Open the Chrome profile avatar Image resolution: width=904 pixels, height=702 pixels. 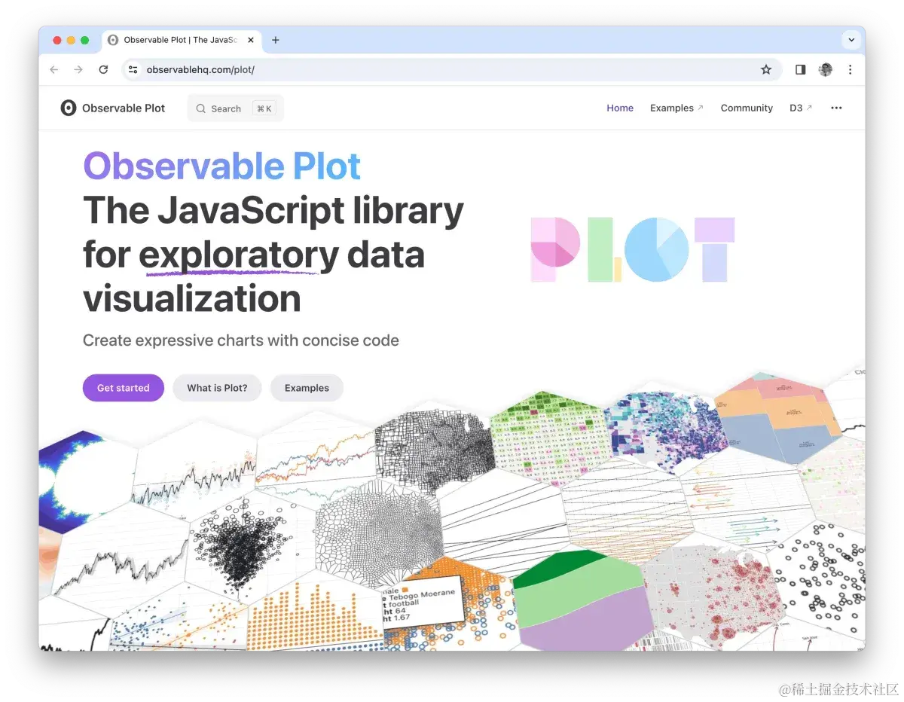(x=826, y=70)
